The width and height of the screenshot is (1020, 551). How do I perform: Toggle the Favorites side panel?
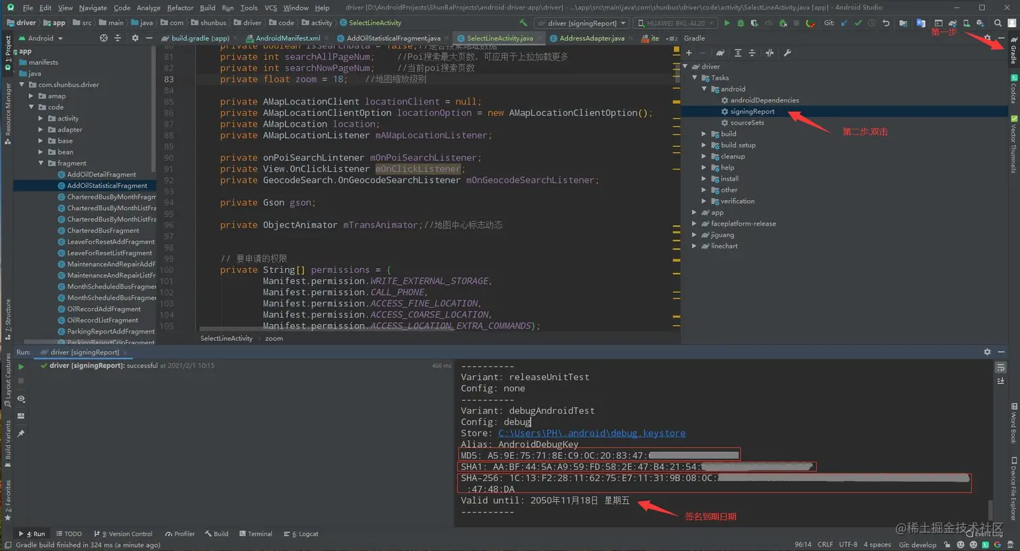click(8, 500)
